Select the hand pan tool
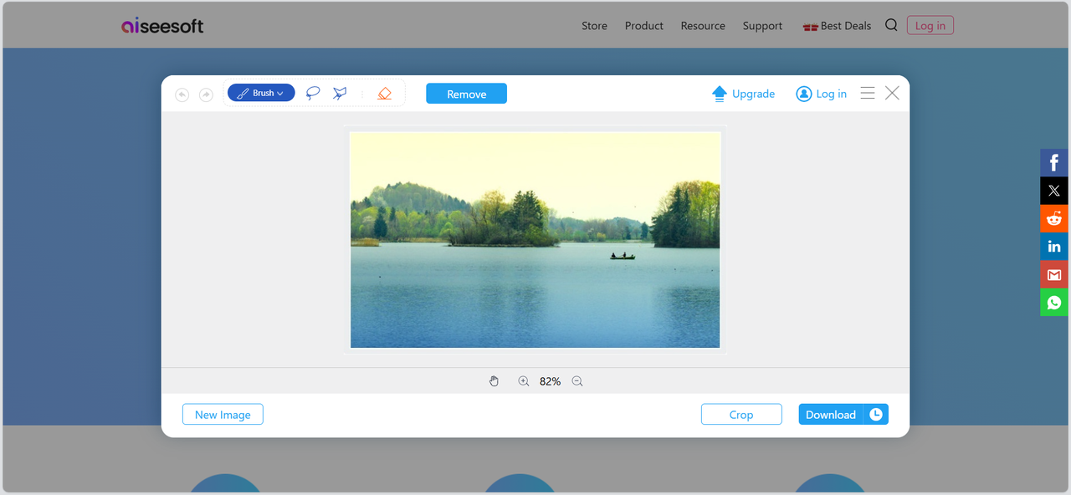This screenshot has width=1071, height=495. pyautogui.click(x=494, y=381)
